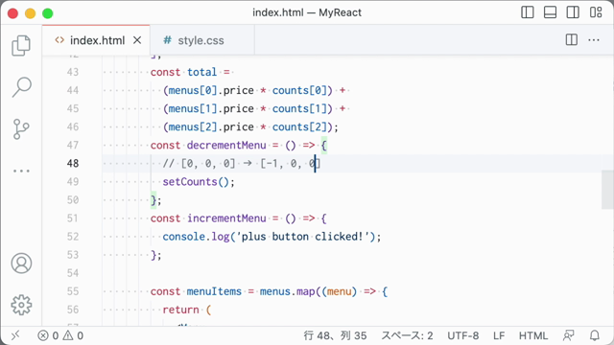This screenshot has width=614, height=345.
Task: Toggle the secondary sidebar layout button
Action: 573,12
